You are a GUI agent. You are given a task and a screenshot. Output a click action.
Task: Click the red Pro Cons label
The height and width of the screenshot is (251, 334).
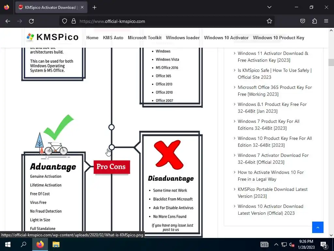(x=112, y=167)
